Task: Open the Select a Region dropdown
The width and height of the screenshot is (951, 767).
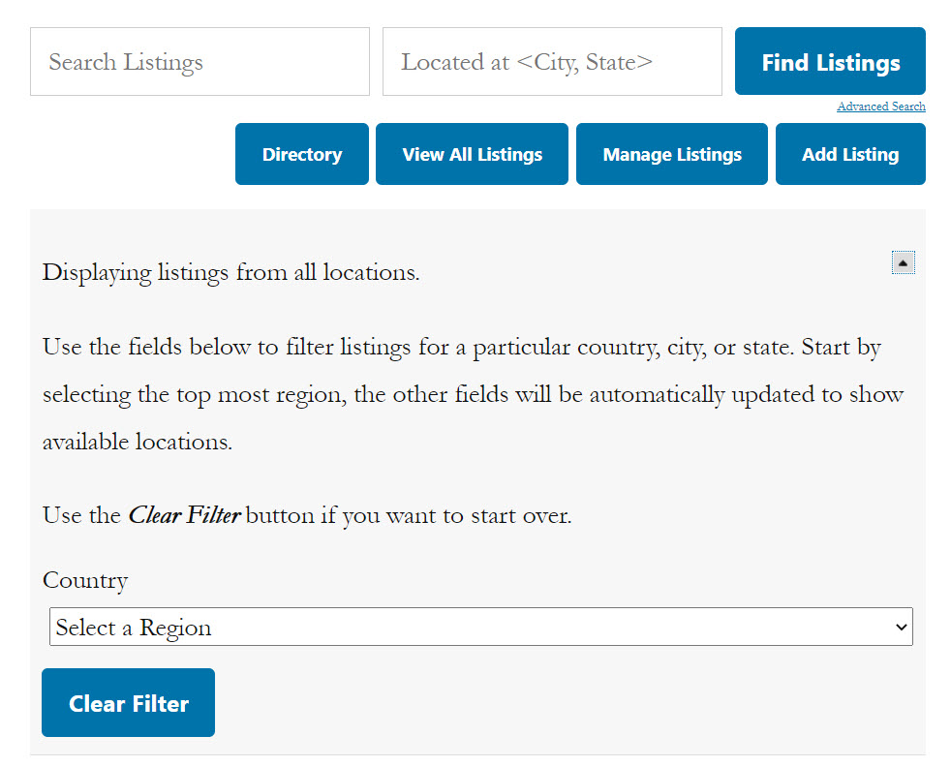Action: click(481, 627)
